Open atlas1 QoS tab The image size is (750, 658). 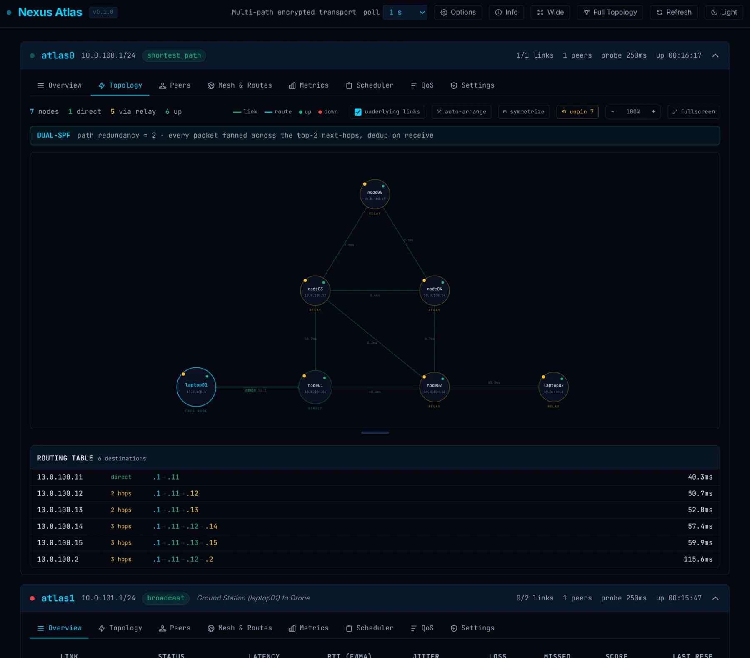[x=422, y=628]
